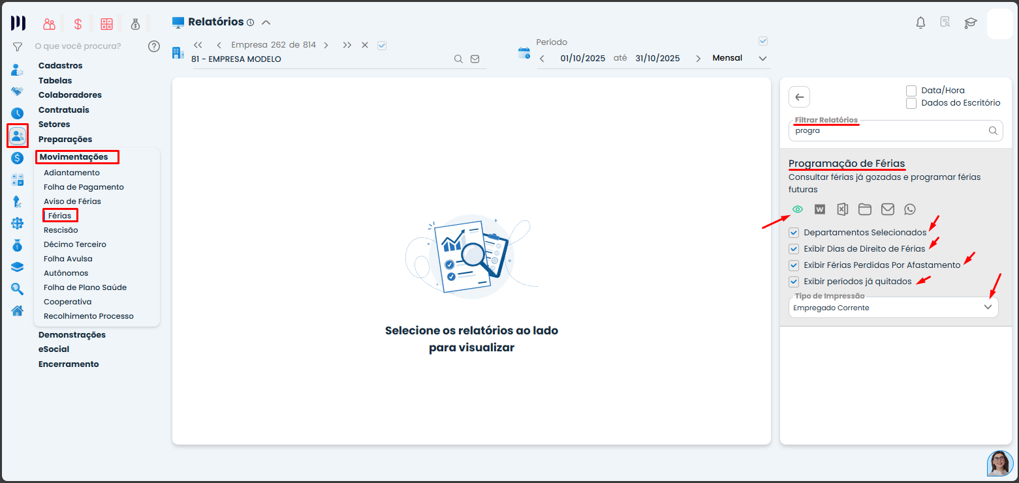1019x483 pixels.
Task: Enable the Data/Hora checkbox
Action: click(911, 91)
